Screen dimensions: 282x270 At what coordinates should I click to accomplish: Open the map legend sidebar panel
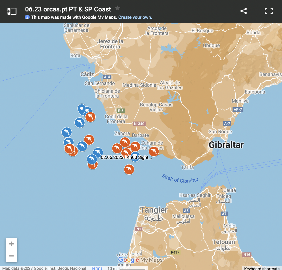click(x=12, y=11)
